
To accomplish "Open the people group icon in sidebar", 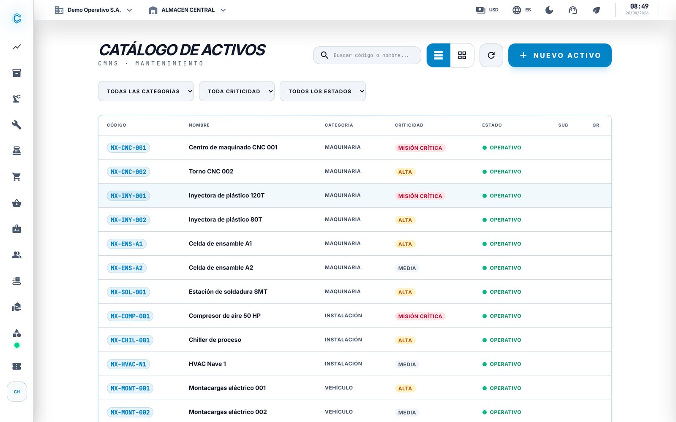I will click(x=16, y=255).
